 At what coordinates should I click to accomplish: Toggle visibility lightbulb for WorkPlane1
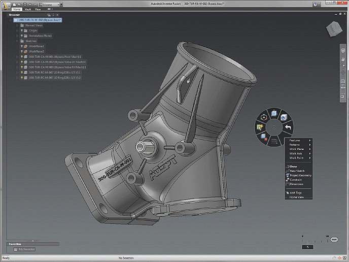click(22, 46)
